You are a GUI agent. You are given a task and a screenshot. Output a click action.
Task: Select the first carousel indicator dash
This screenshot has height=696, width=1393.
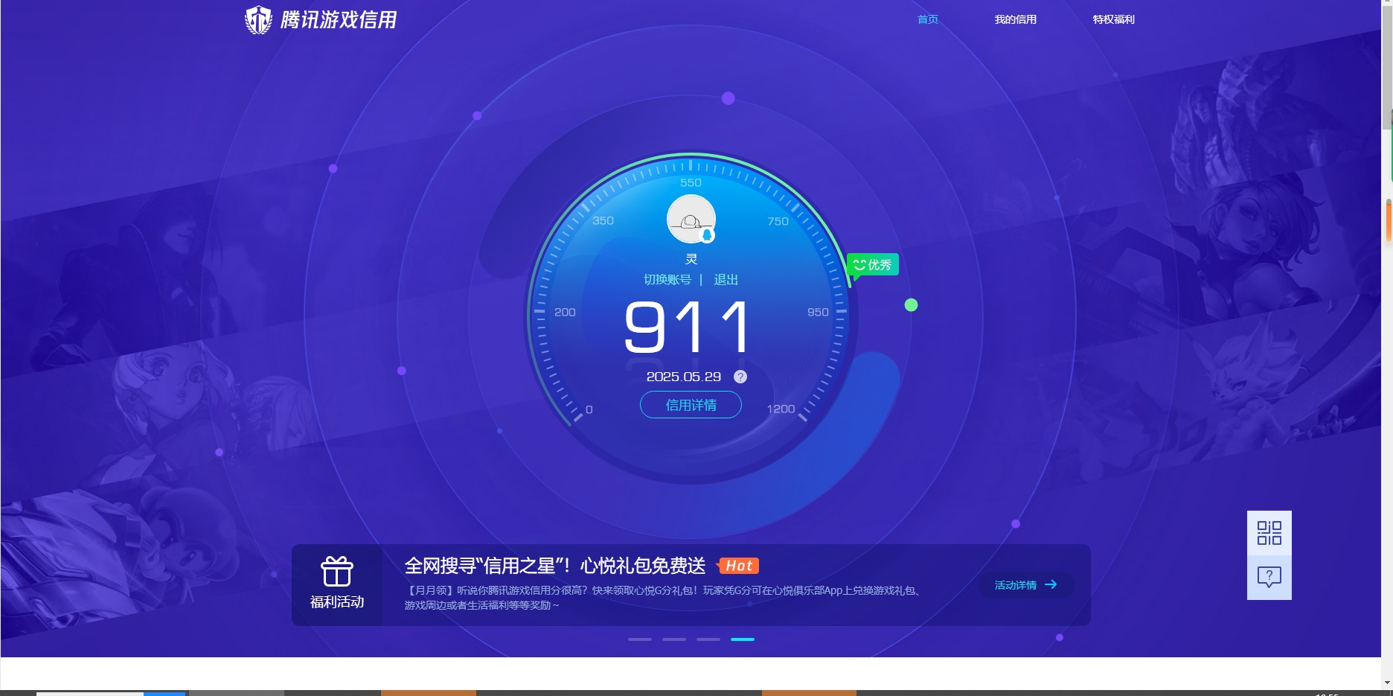coord(639,639)
